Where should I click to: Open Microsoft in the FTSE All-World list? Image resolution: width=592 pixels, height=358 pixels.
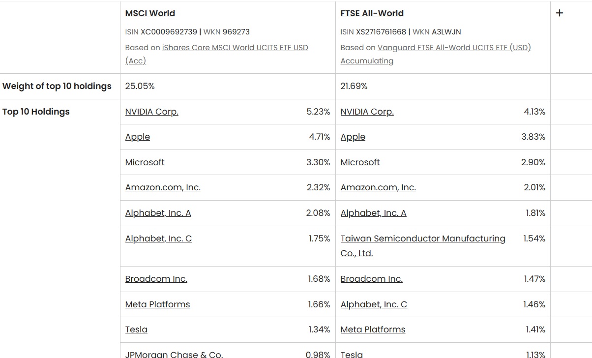pyautogui.click(x=360, y=162)
